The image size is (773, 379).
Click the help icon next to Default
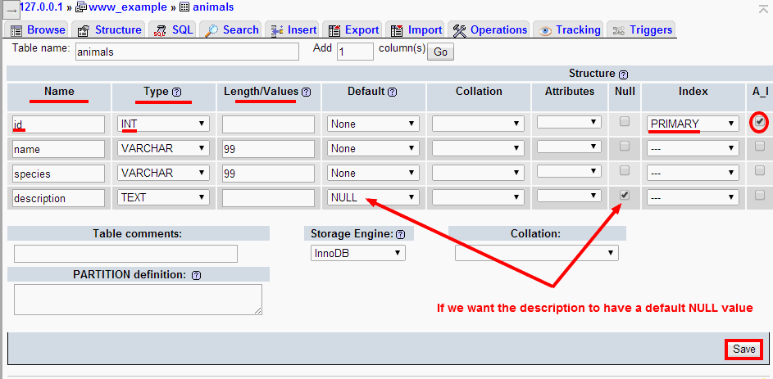pos(393,92)
